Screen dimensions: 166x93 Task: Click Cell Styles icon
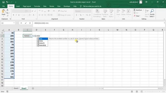point(111,11)
